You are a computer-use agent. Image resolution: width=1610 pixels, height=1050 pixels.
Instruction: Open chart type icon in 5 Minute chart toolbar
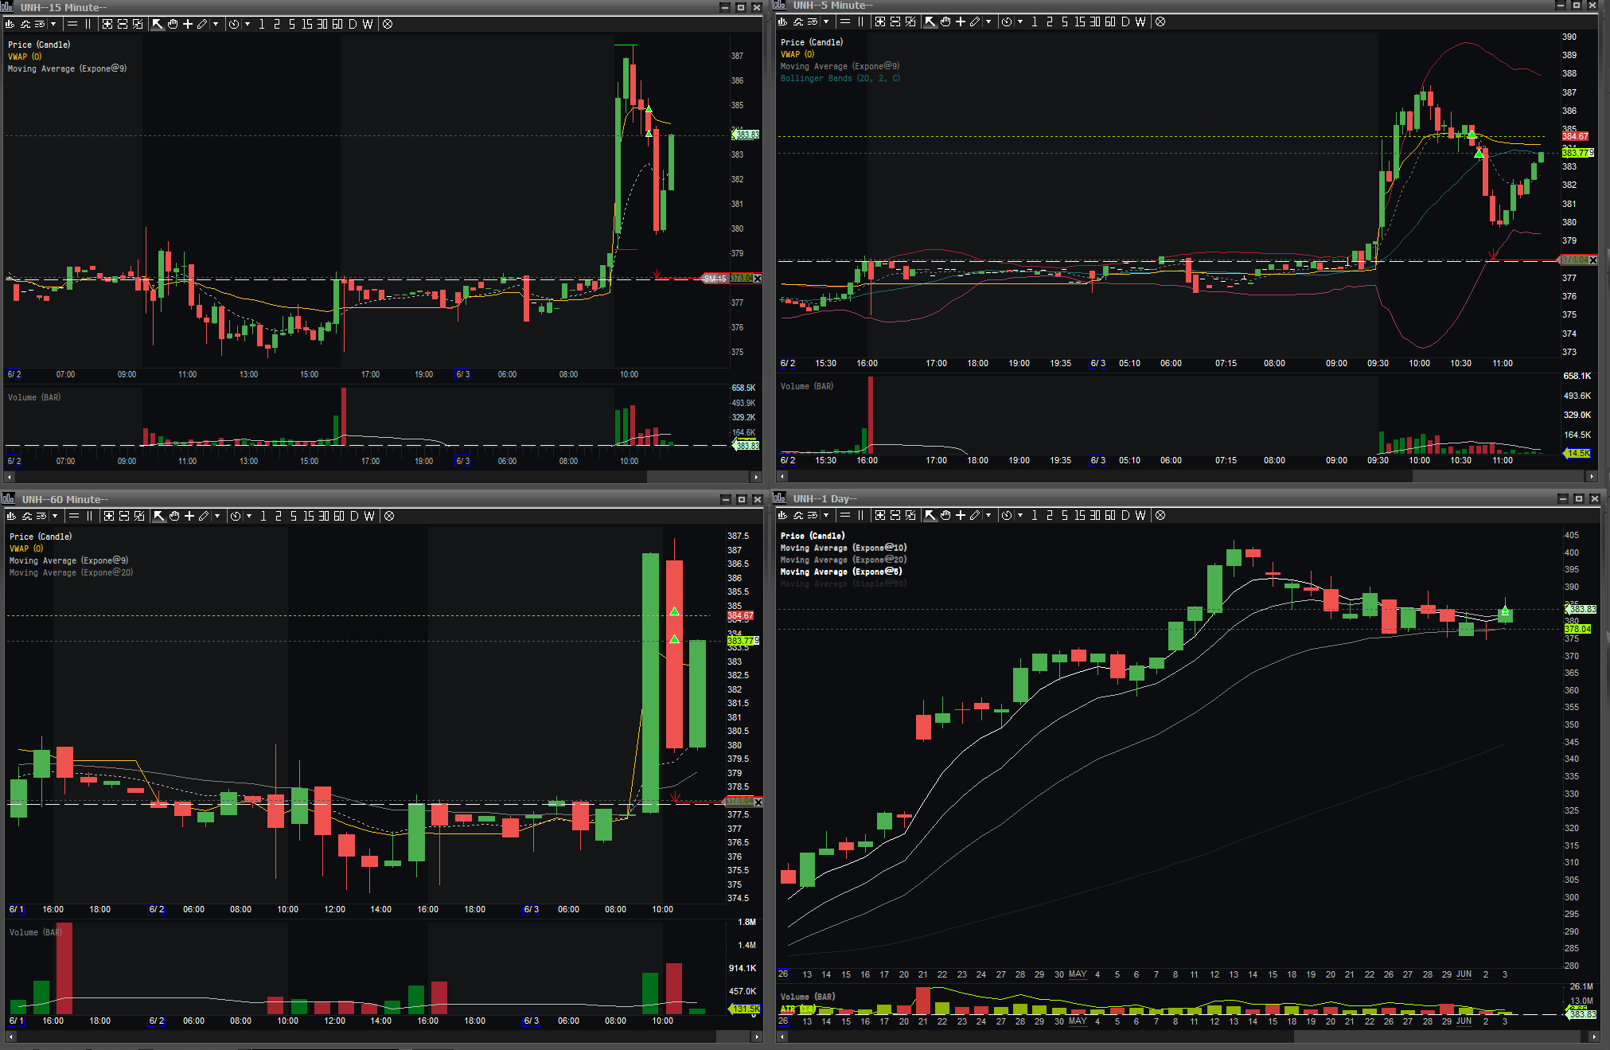coord(782,21)
